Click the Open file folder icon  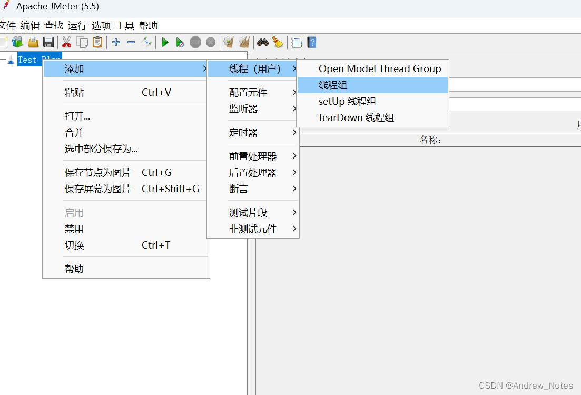pyautogui.click(x=33, y=42)
